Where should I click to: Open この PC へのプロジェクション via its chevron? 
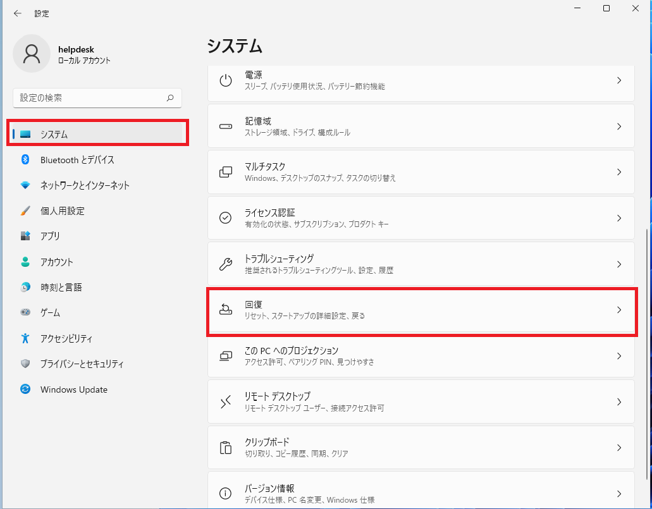[x=619, y=356]
